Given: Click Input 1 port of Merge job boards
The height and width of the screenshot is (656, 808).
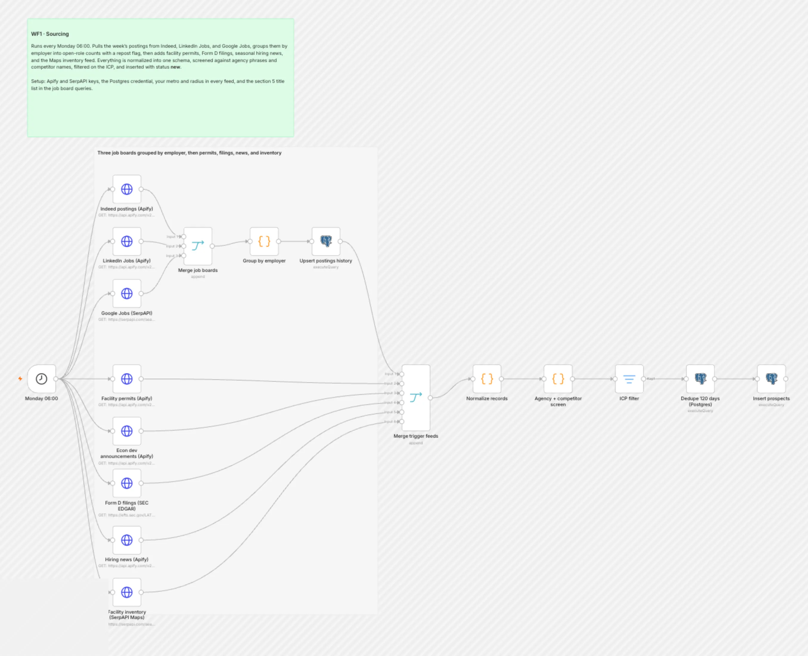Looking at the screenshot, I should tap(184, 236).
